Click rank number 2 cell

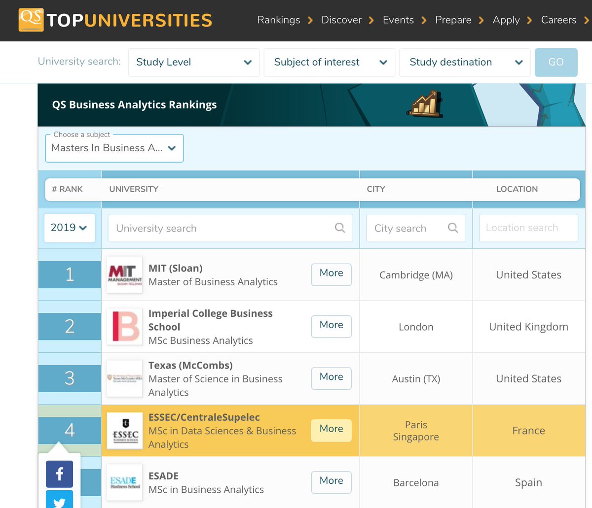[70, 326]
